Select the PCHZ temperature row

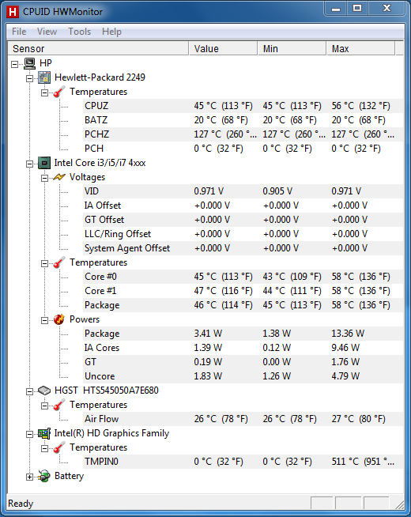(x=243, y=134)
